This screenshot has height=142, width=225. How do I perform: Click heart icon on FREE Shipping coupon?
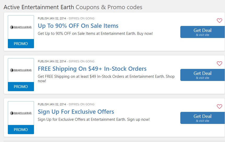click(219, 64)
